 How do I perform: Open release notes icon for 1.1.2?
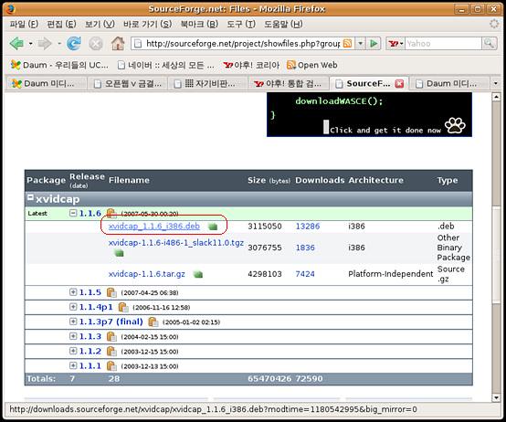click(x=111, y=351)
